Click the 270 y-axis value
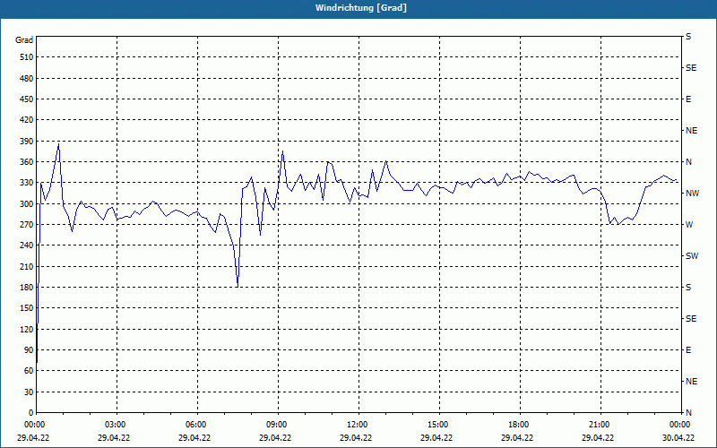 tap(27, 225)
